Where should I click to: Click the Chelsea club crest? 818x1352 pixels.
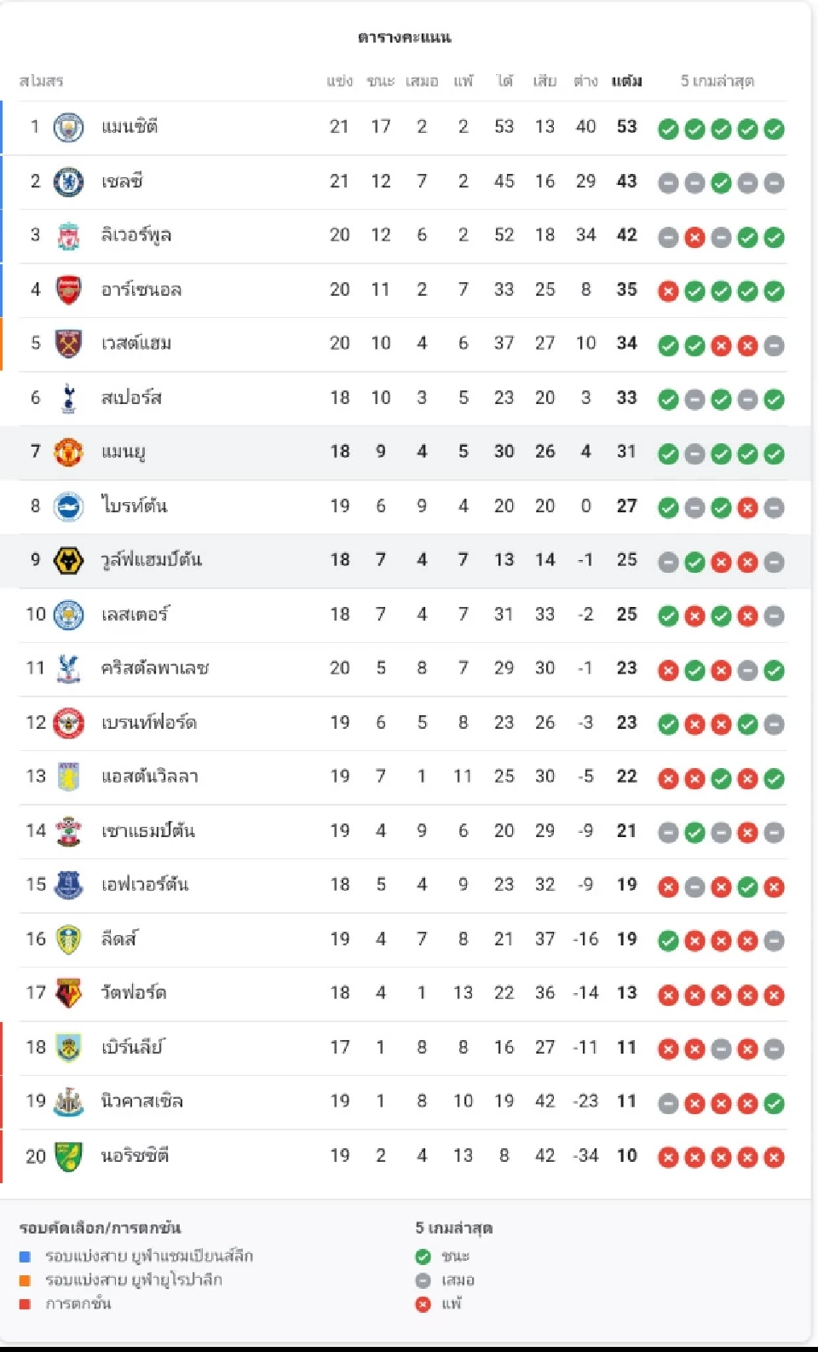(x=68, y=182)
